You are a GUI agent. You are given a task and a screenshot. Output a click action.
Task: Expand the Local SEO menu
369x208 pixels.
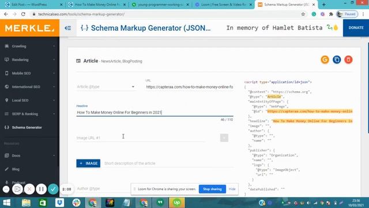click(x=54, y=101)
